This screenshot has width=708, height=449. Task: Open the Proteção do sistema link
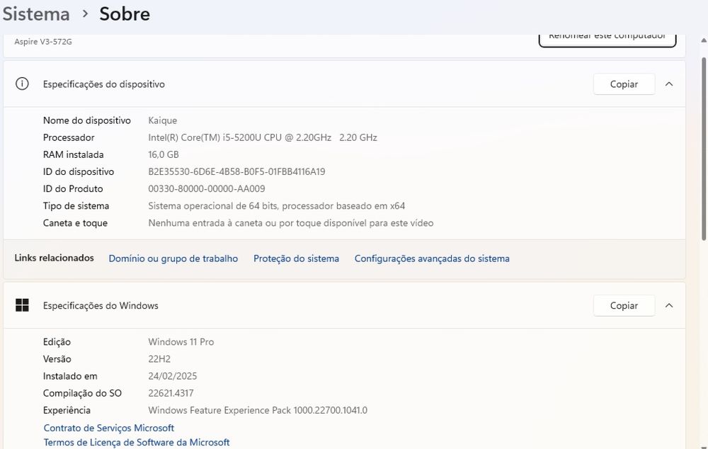[x=296, y=258]
